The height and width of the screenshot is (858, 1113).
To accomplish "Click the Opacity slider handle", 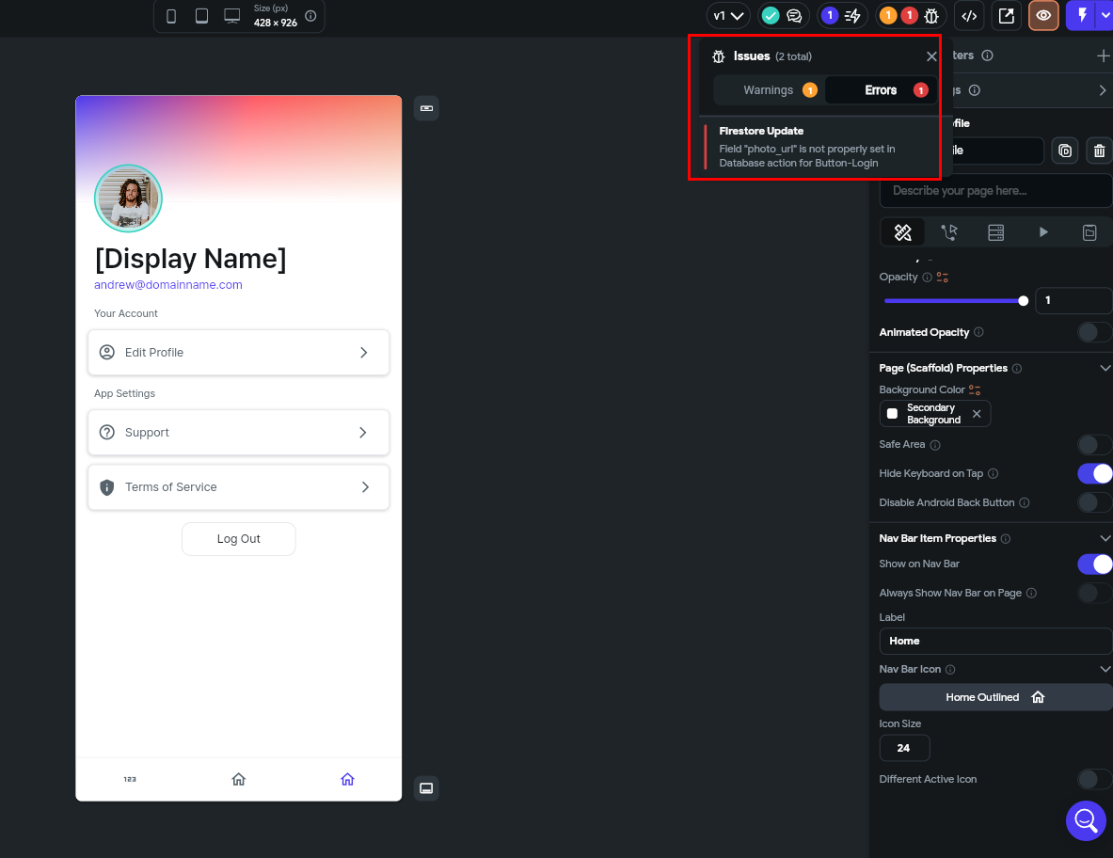I will [1023, 301].
